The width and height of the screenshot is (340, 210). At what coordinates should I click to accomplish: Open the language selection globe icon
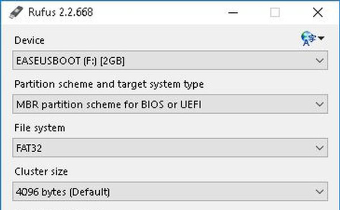[x=308, y=38]
